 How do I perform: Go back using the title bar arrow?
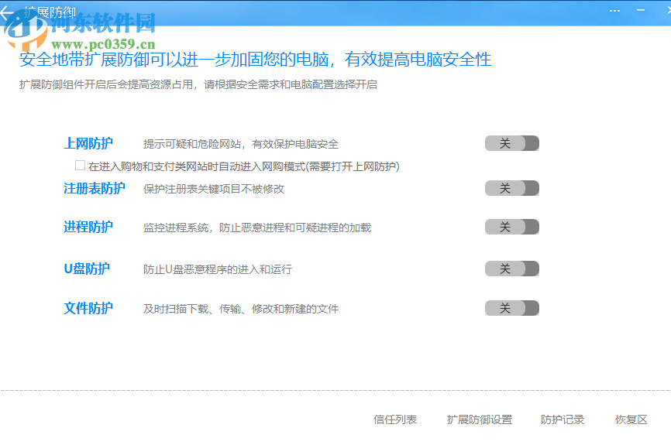click(x=7, y=12)
